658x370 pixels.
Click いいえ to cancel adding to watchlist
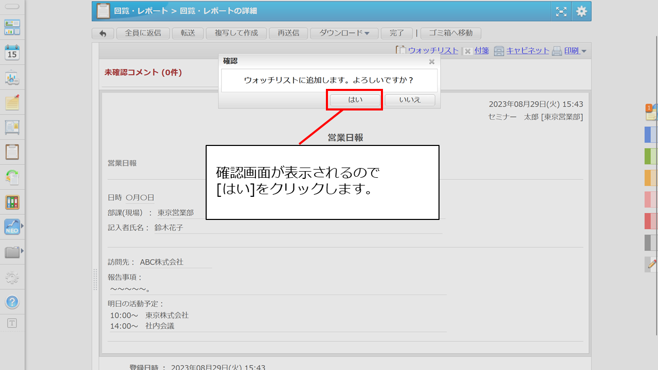[x=410, y=100]
